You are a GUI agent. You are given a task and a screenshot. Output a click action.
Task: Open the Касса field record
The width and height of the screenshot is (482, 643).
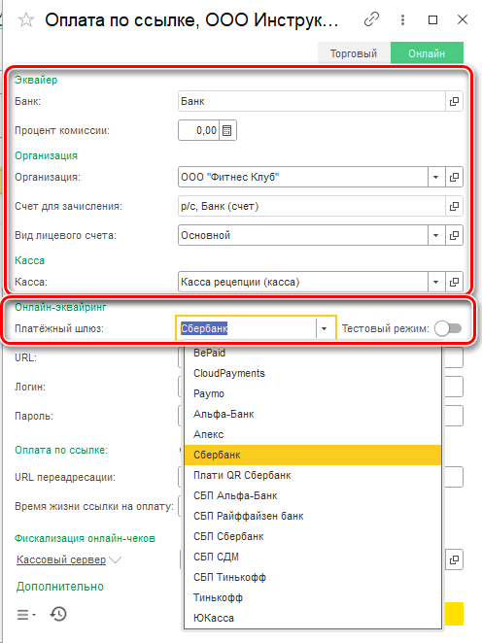pos(454,282)
